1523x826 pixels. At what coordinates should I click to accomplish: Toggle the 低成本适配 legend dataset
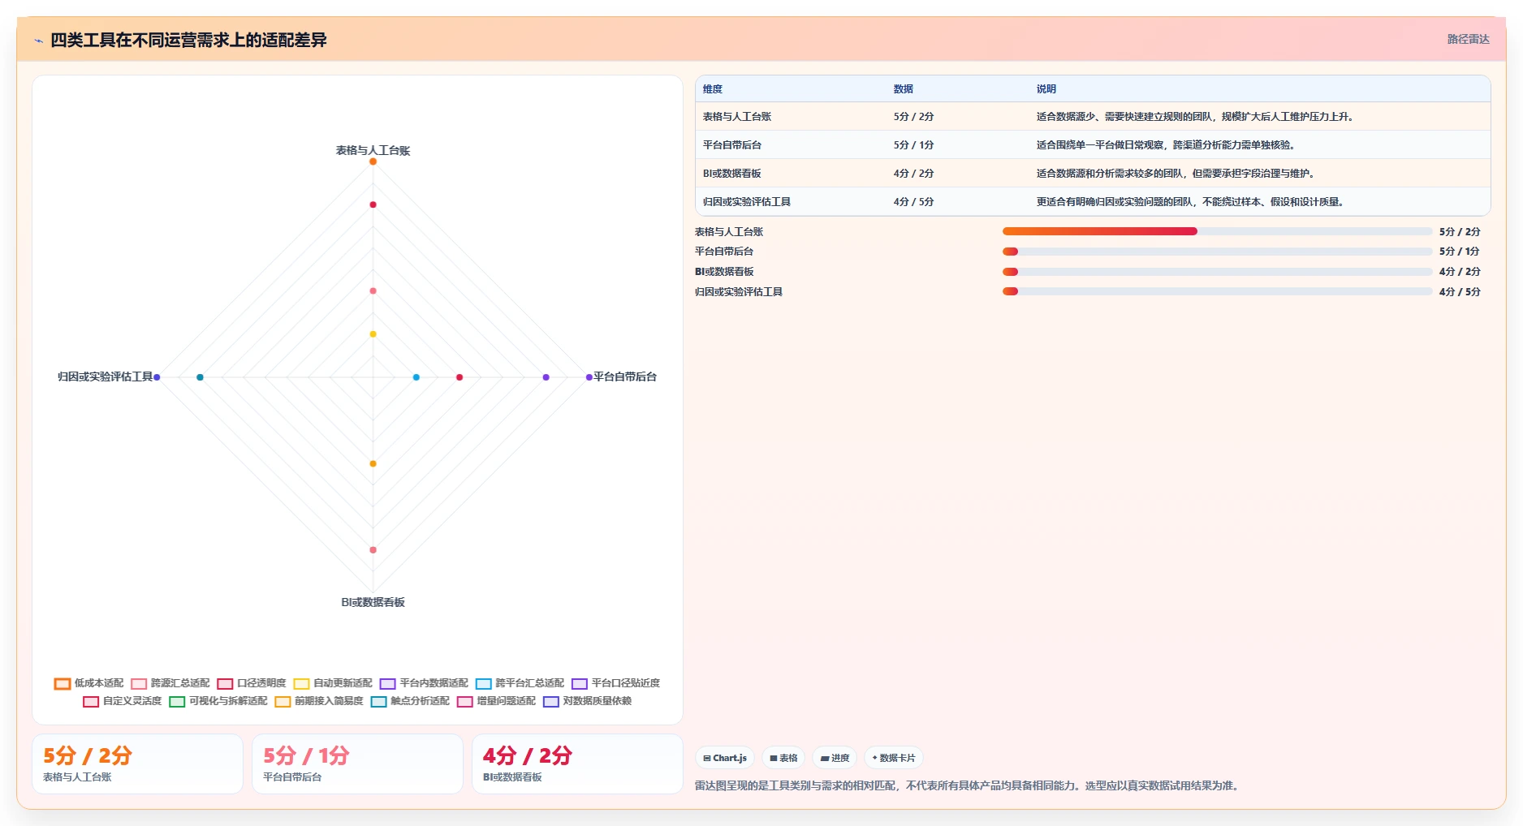(x=89, y=683)
